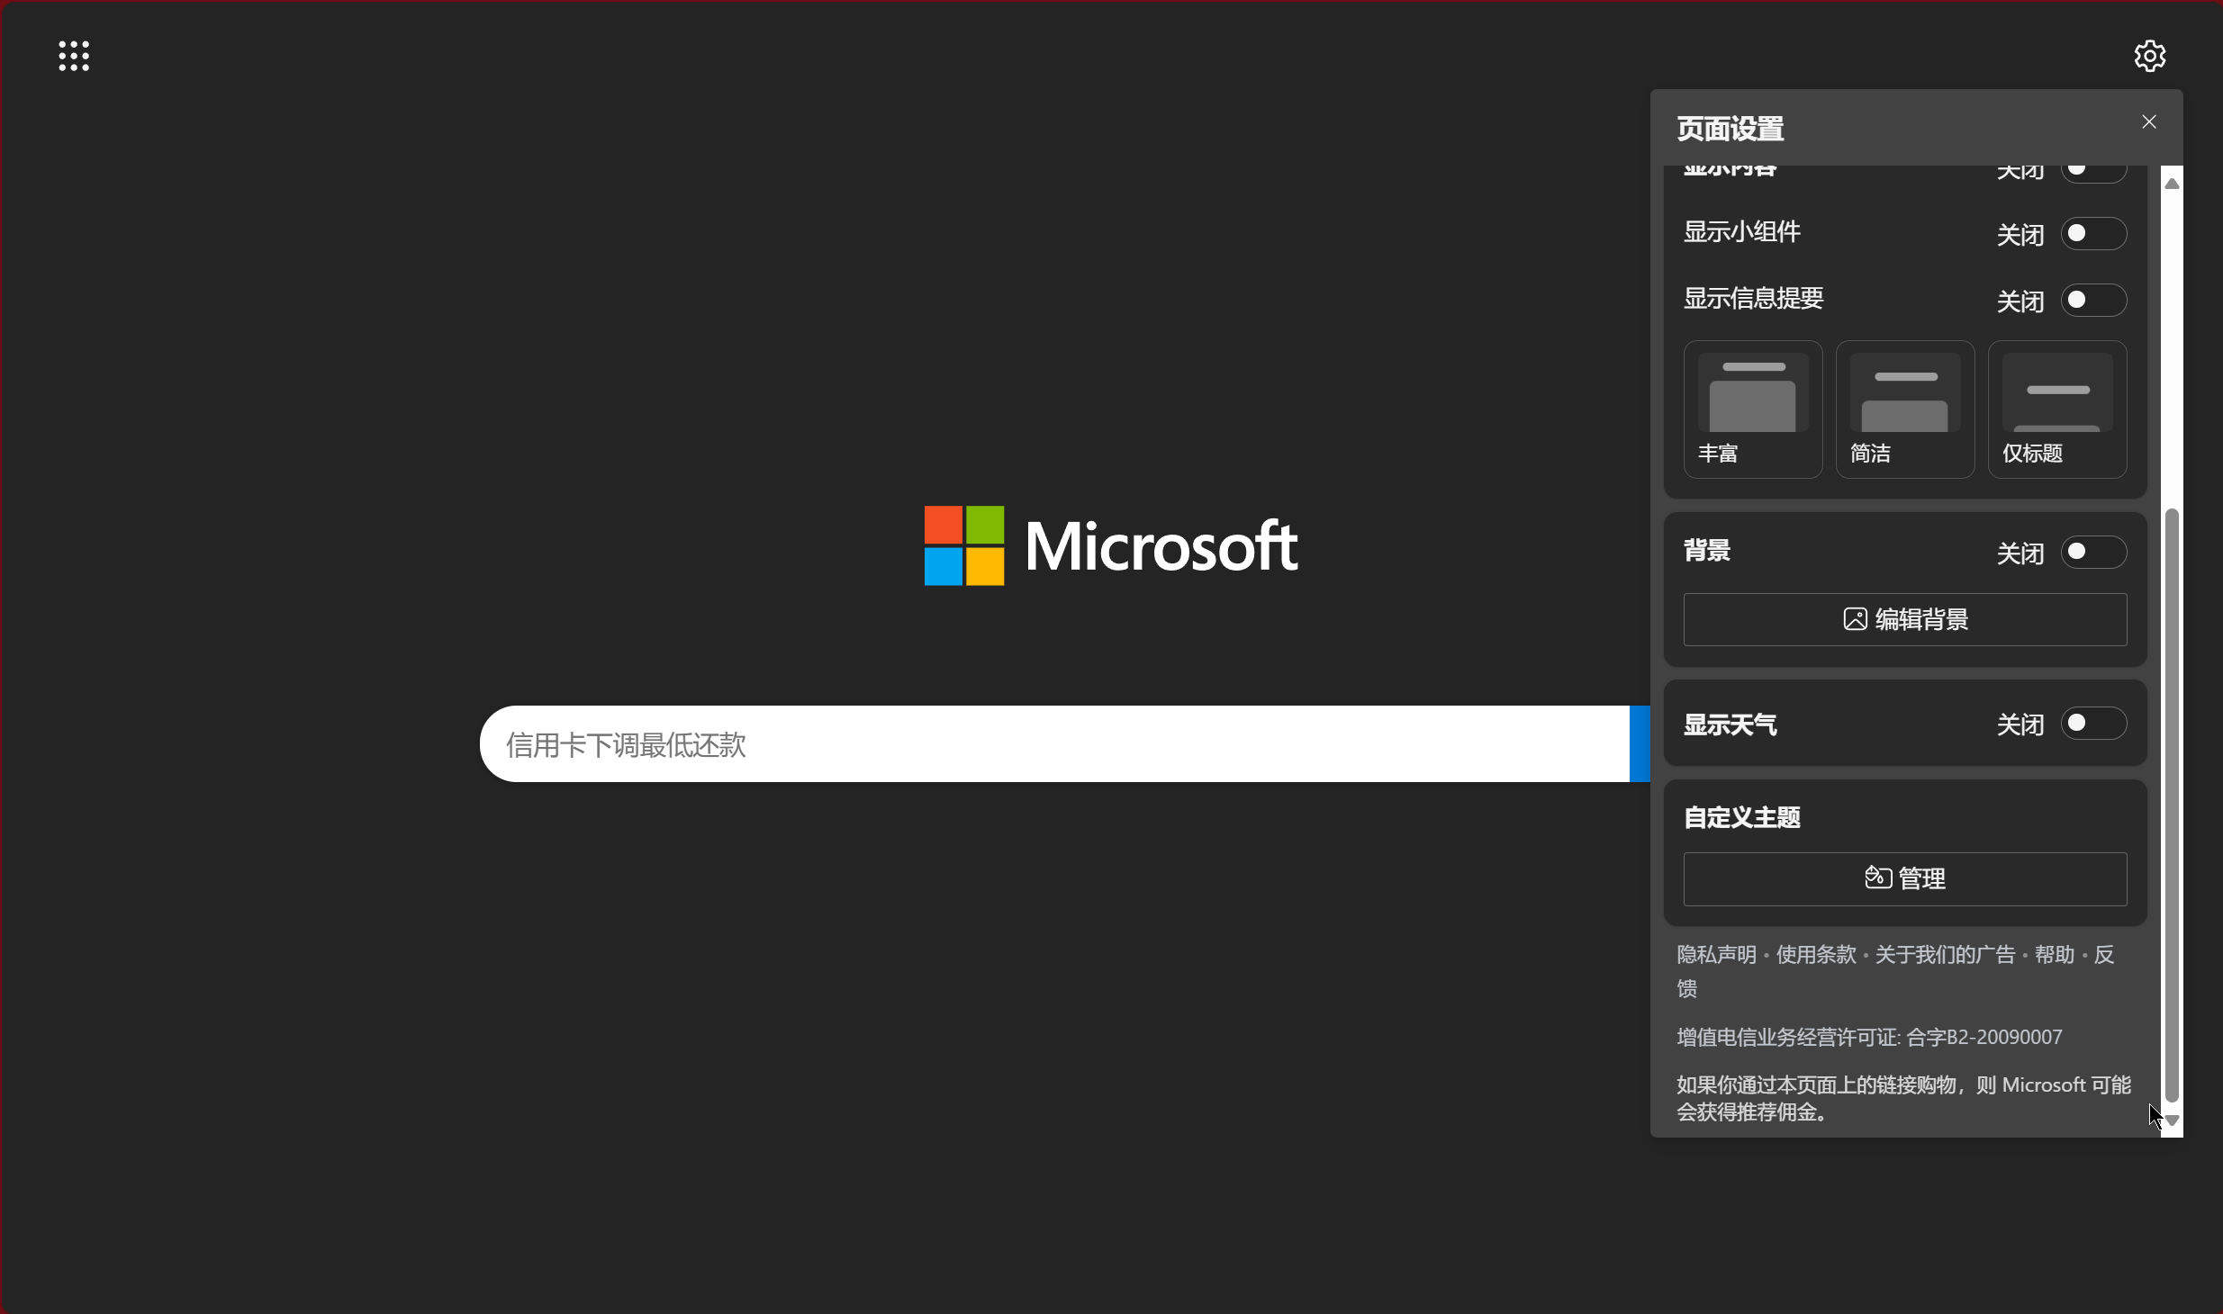Toggle the 显示小组件 switch

tap(2093, 234)
